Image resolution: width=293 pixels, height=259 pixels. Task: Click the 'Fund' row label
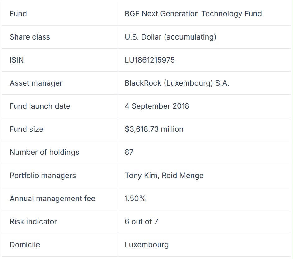(18, 14)
